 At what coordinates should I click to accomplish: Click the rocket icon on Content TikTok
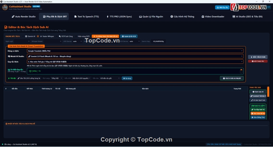[x=251, y=96]
